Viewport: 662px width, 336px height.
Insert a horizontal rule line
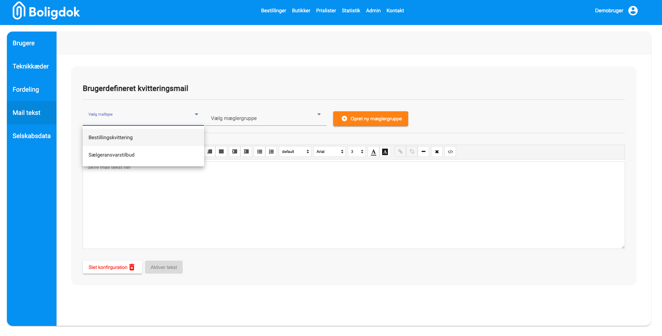click(423, 152)
